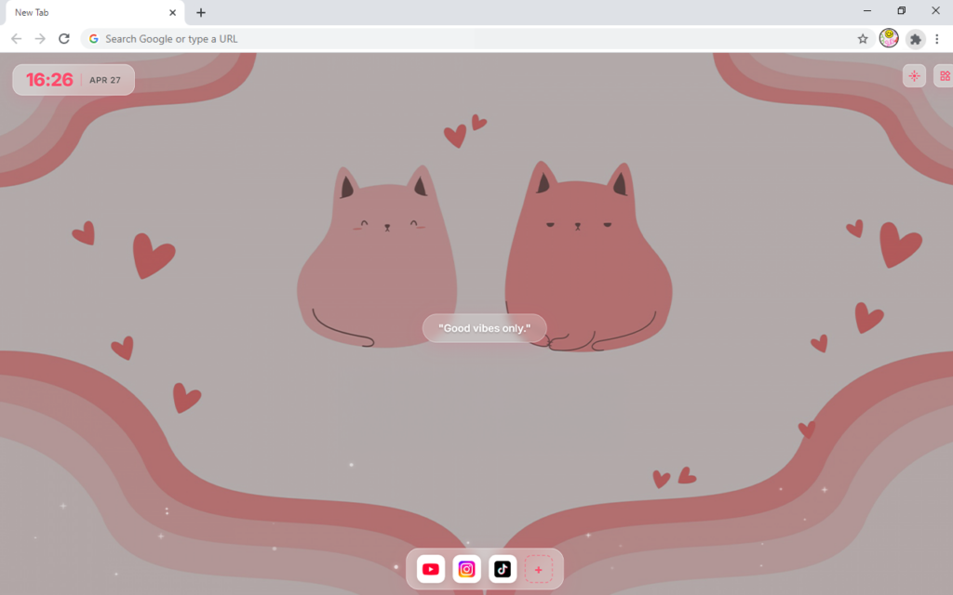
Task: Click the 16:26 clock widget
Action: 49,80
